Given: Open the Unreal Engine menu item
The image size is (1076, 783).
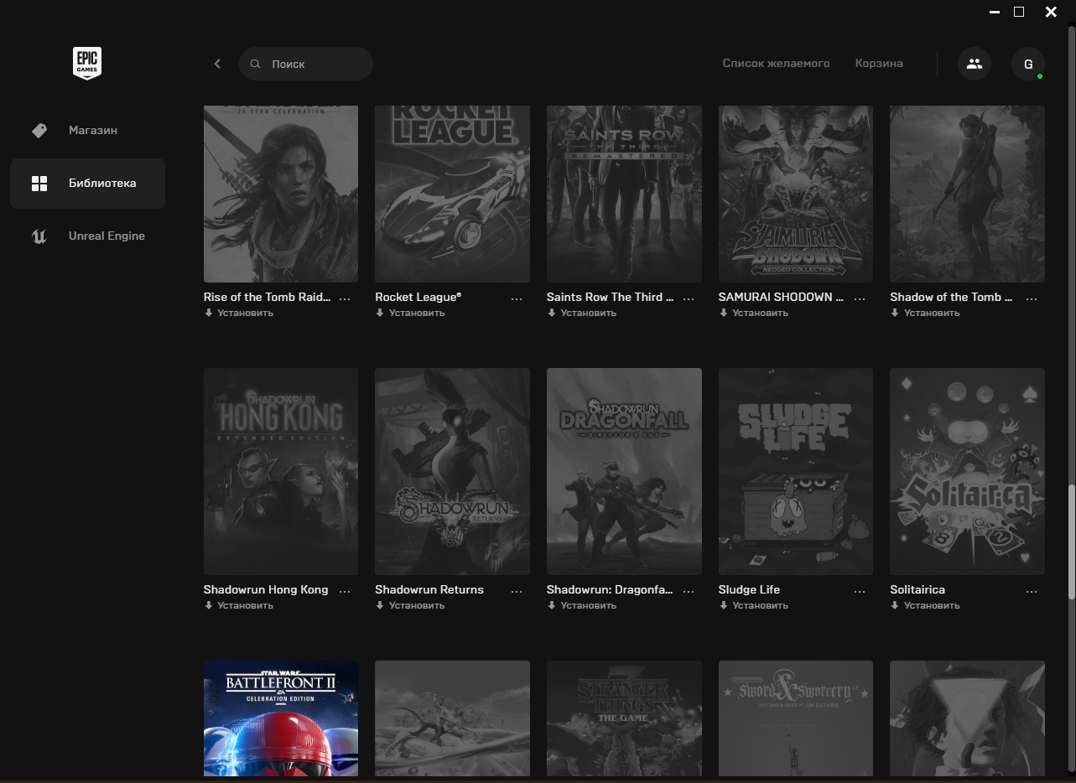Looking at the screenshot, I should pyautogui.click(x=87, y=236).
